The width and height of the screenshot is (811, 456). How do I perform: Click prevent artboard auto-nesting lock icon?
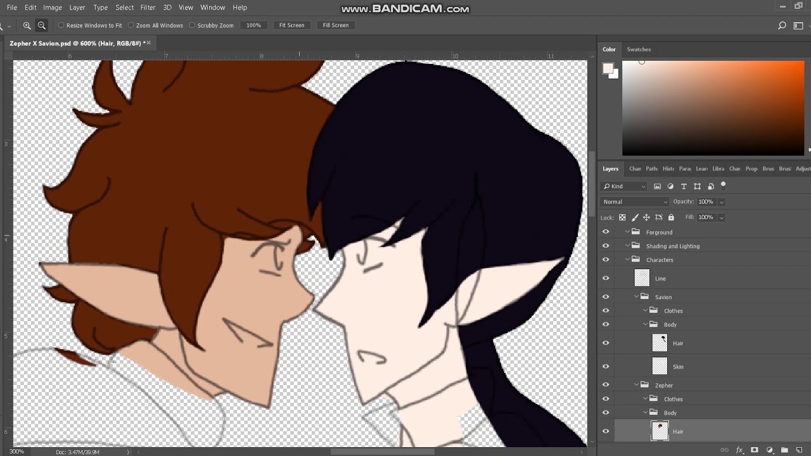(x=659, y=217)
